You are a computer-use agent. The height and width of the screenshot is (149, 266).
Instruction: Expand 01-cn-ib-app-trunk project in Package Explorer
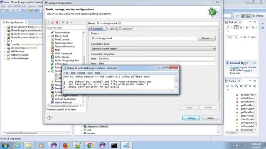(5, 31)
